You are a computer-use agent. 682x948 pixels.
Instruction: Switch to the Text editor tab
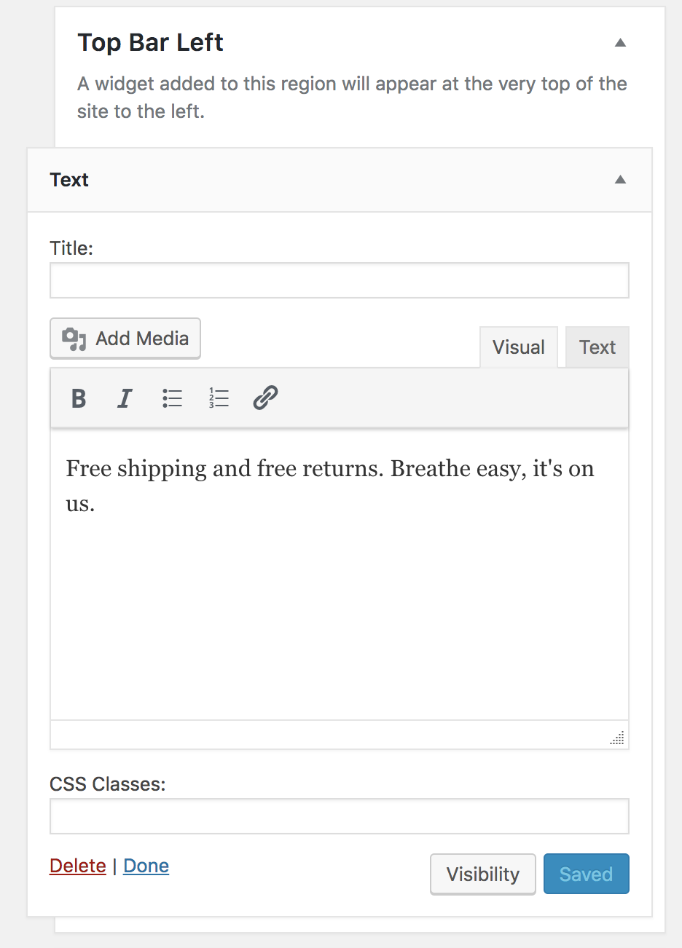597,347
